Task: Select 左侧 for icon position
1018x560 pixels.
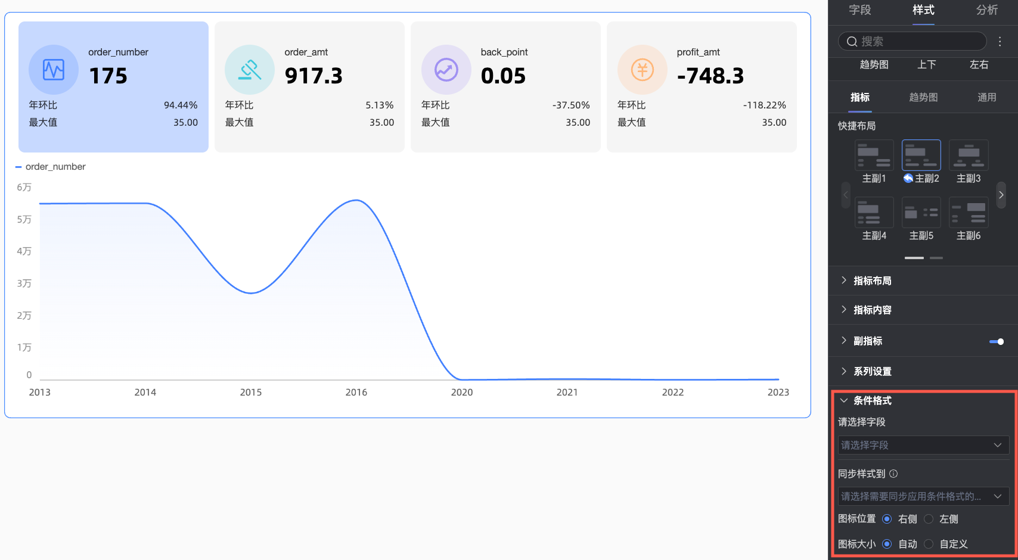Action: click(x=929, y=519)
